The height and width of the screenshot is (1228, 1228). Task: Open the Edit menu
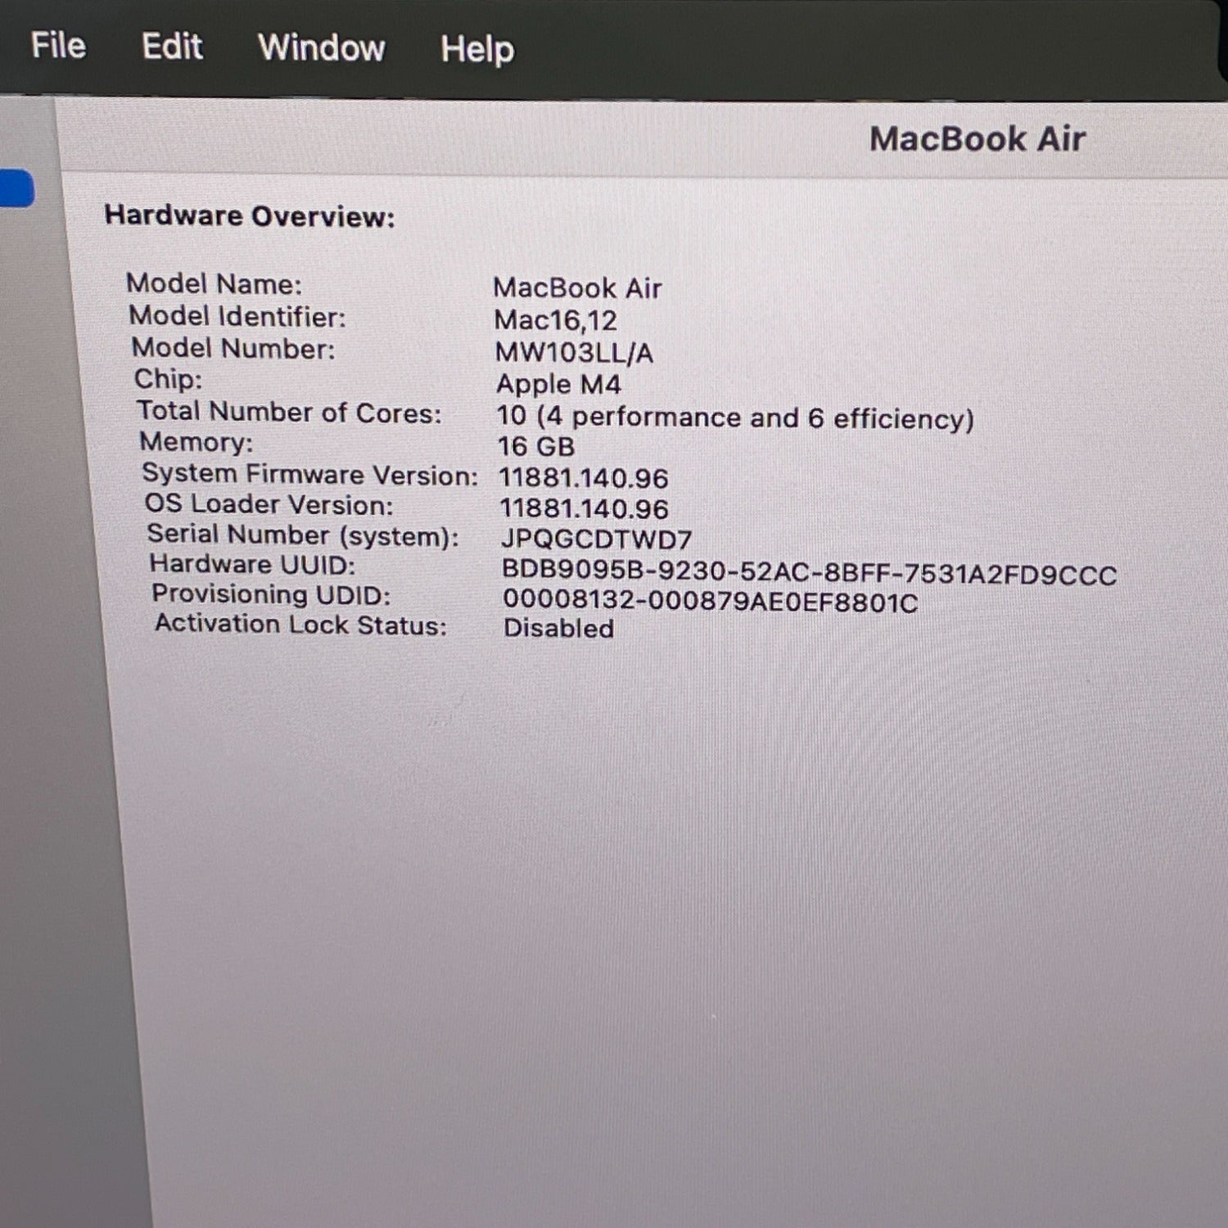(x=172, y=47)
